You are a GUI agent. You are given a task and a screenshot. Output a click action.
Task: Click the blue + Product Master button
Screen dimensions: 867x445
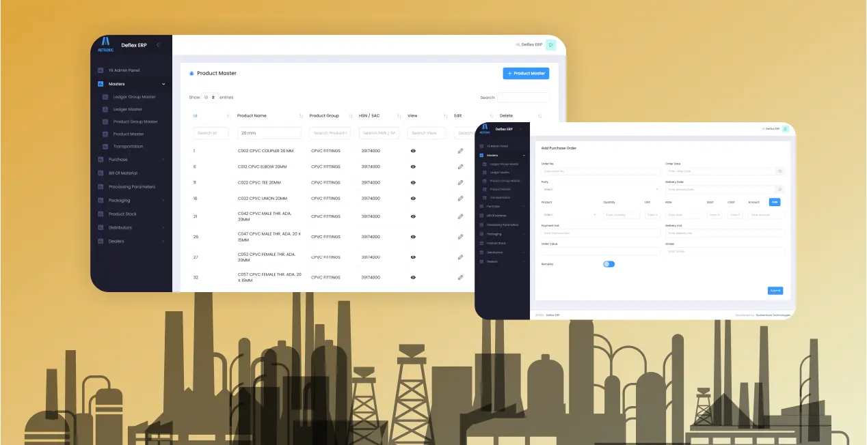click(526, 73)
